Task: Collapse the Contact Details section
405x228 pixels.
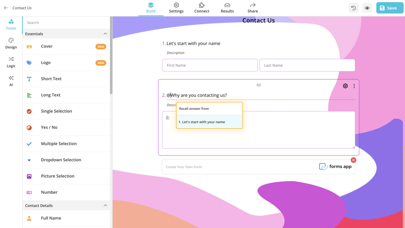Action: click(105, 205)
